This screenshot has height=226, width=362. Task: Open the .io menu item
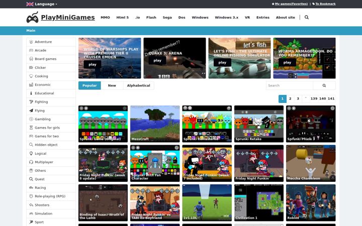[138, 17]
